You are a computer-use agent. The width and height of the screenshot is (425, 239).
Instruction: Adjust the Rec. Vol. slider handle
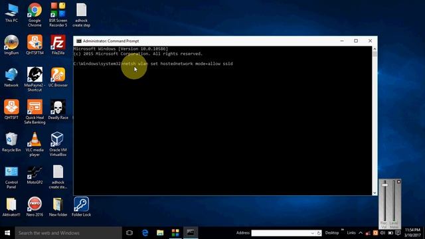pyautogui.click(x=384, y=185)
